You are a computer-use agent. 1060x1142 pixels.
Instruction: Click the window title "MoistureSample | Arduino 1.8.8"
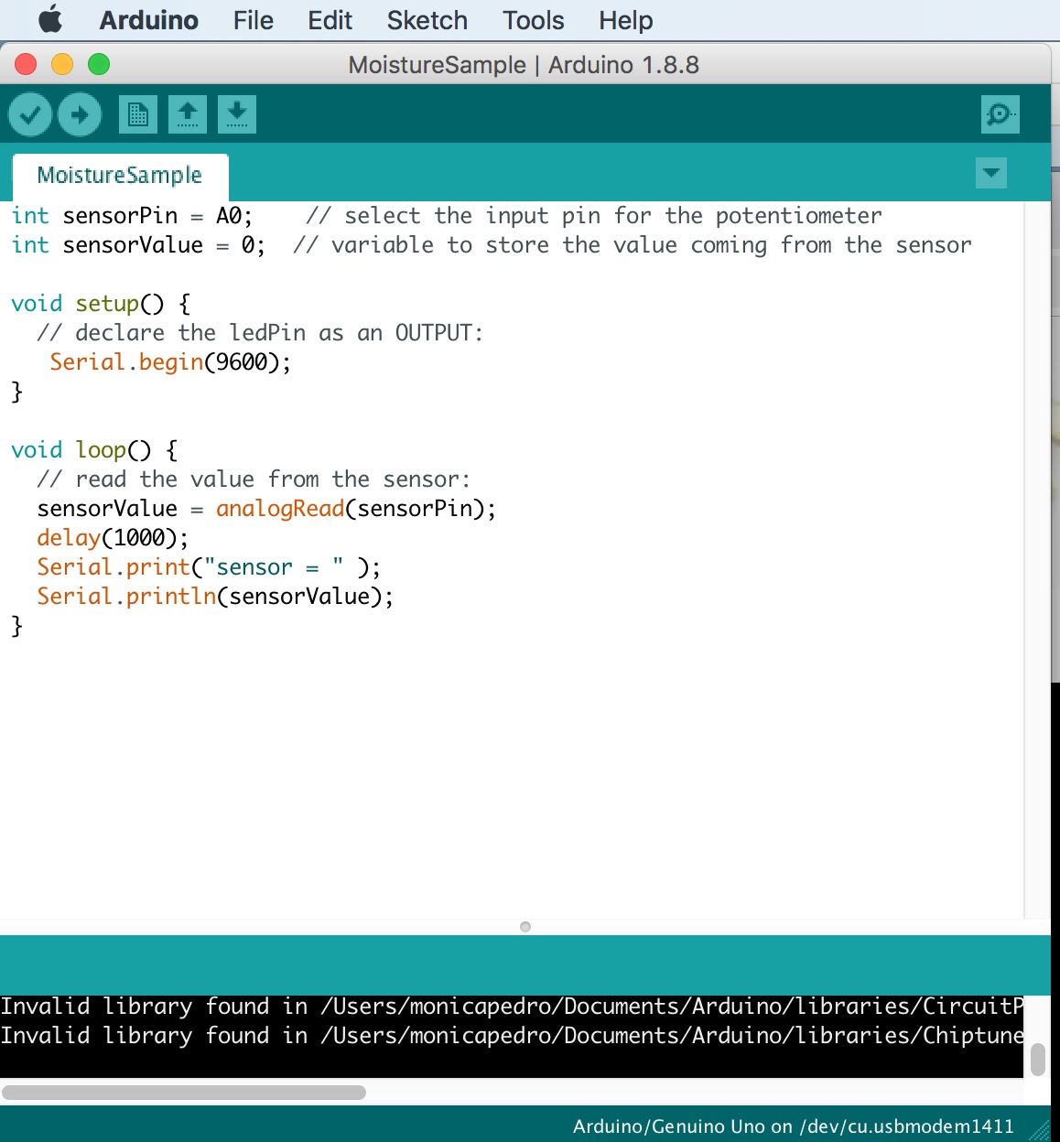coord(524,65)
